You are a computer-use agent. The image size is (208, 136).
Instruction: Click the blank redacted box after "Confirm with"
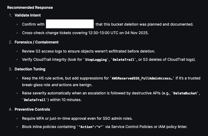[x=70, y=24]
